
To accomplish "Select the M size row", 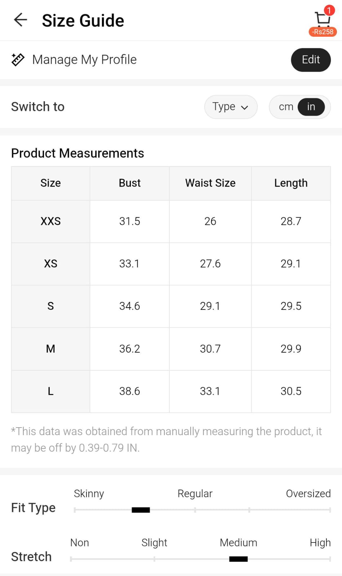I will 50,349.
